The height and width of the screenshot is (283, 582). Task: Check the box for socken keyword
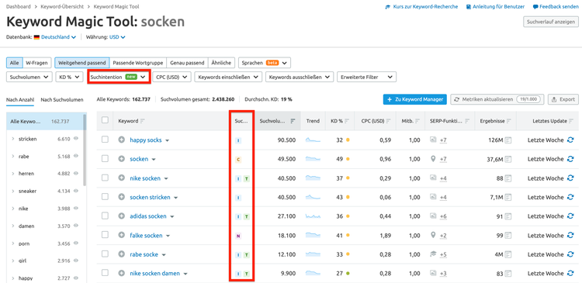[x=105, y=158]
